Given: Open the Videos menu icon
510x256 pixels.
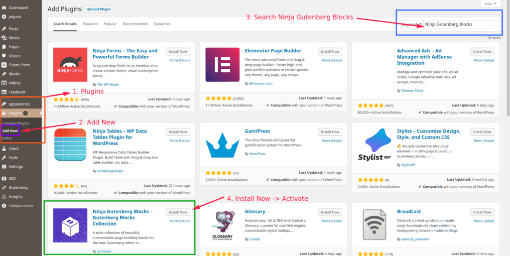Looking at the screenshot, I should [x=4, y=83].
